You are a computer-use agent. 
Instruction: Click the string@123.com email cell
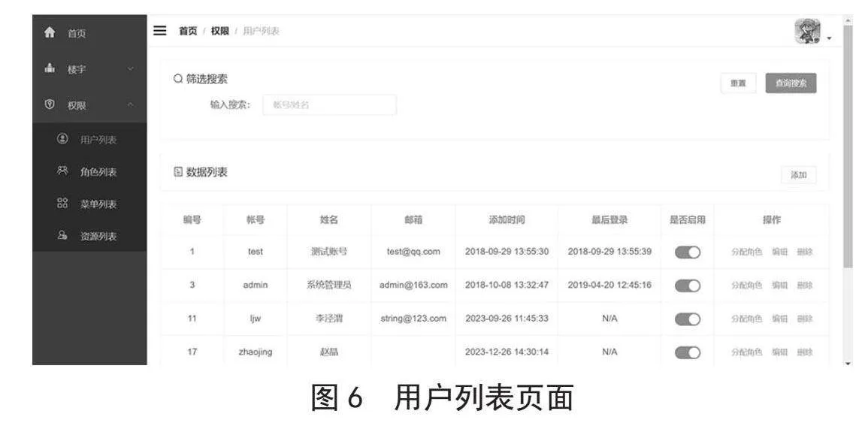point(413,319)
